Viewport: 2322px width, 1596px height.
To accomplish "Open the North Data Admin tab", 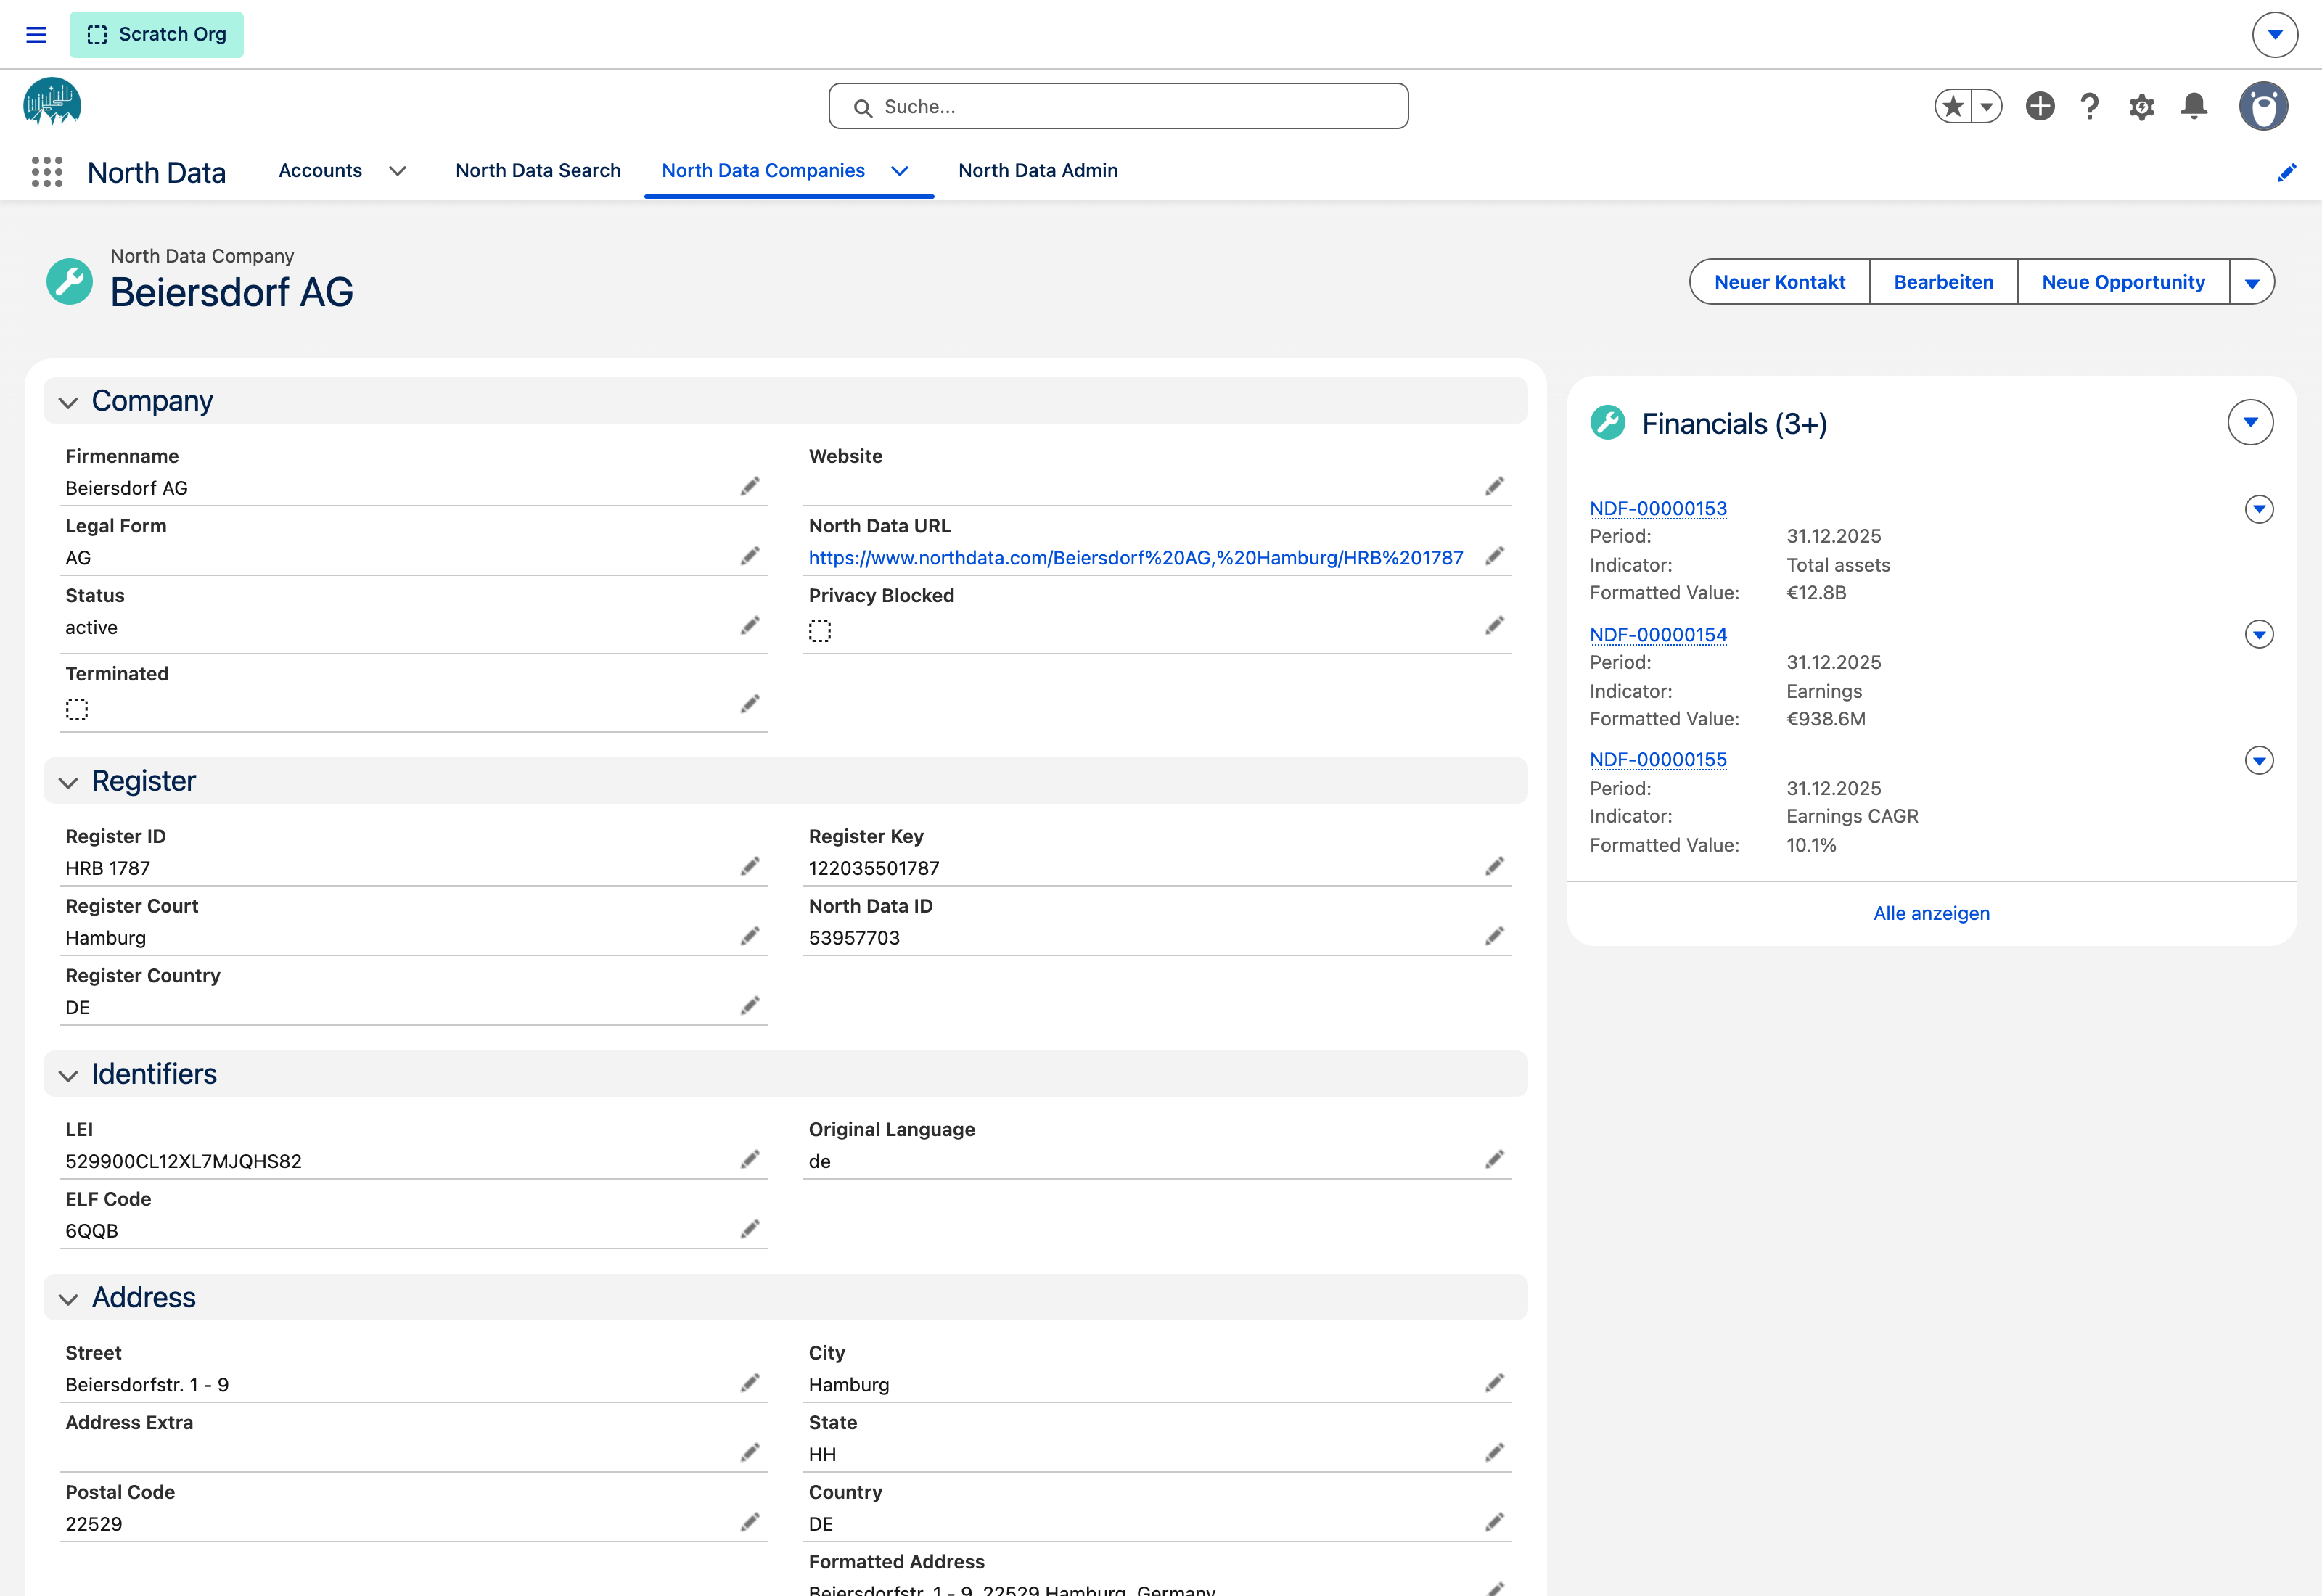I will [x=1038, y=171].
